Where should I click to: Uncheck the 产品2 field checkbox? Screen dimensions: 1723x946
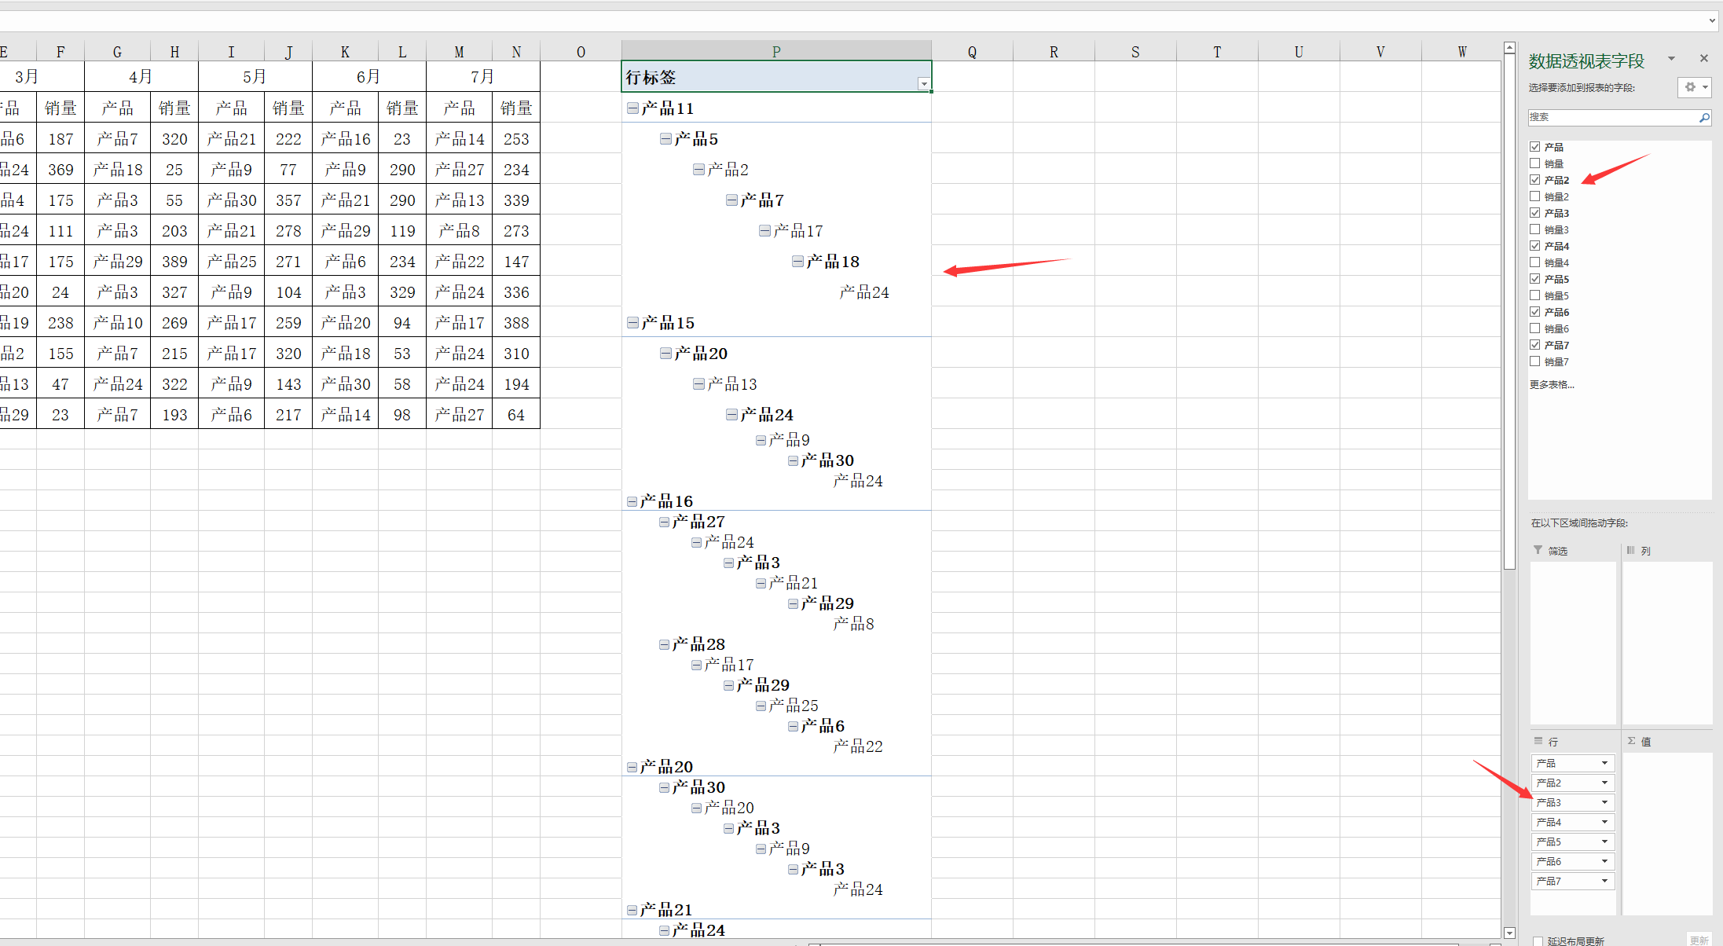click(x=1534, y=180)
